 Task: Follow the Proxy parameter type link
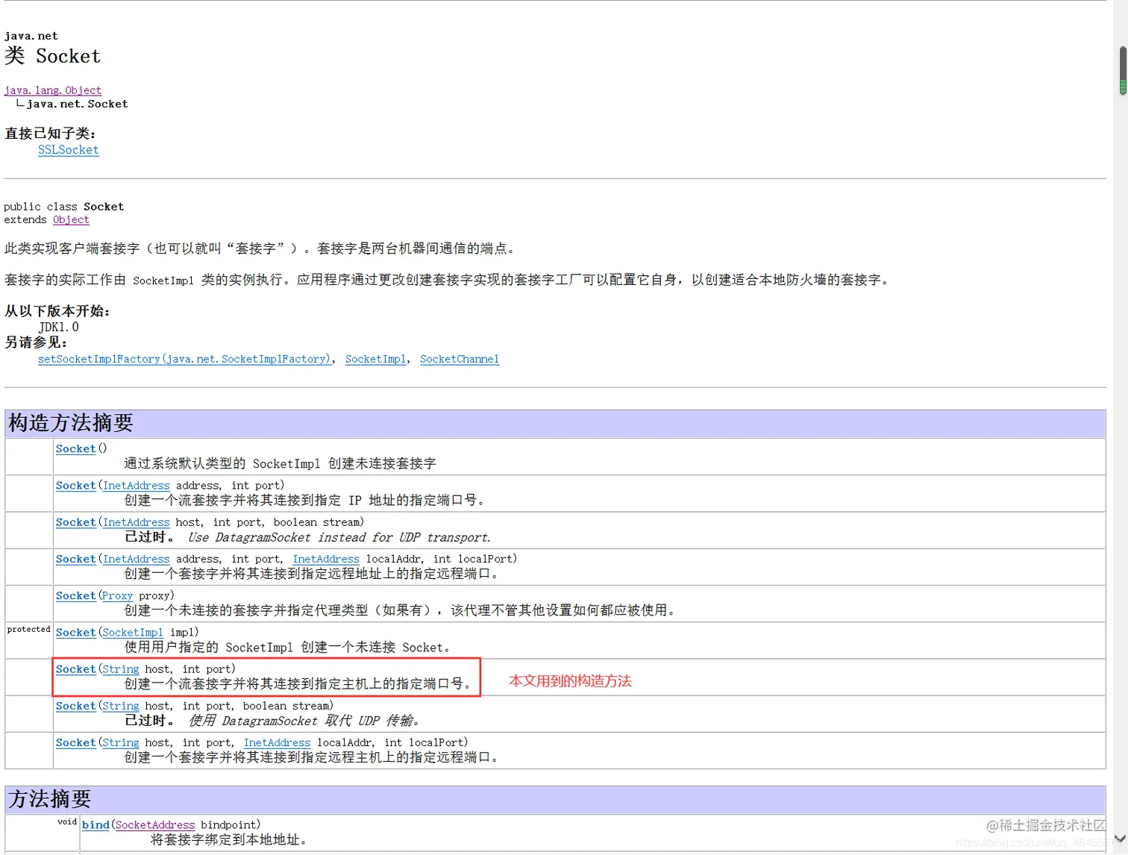coord(116,595)
